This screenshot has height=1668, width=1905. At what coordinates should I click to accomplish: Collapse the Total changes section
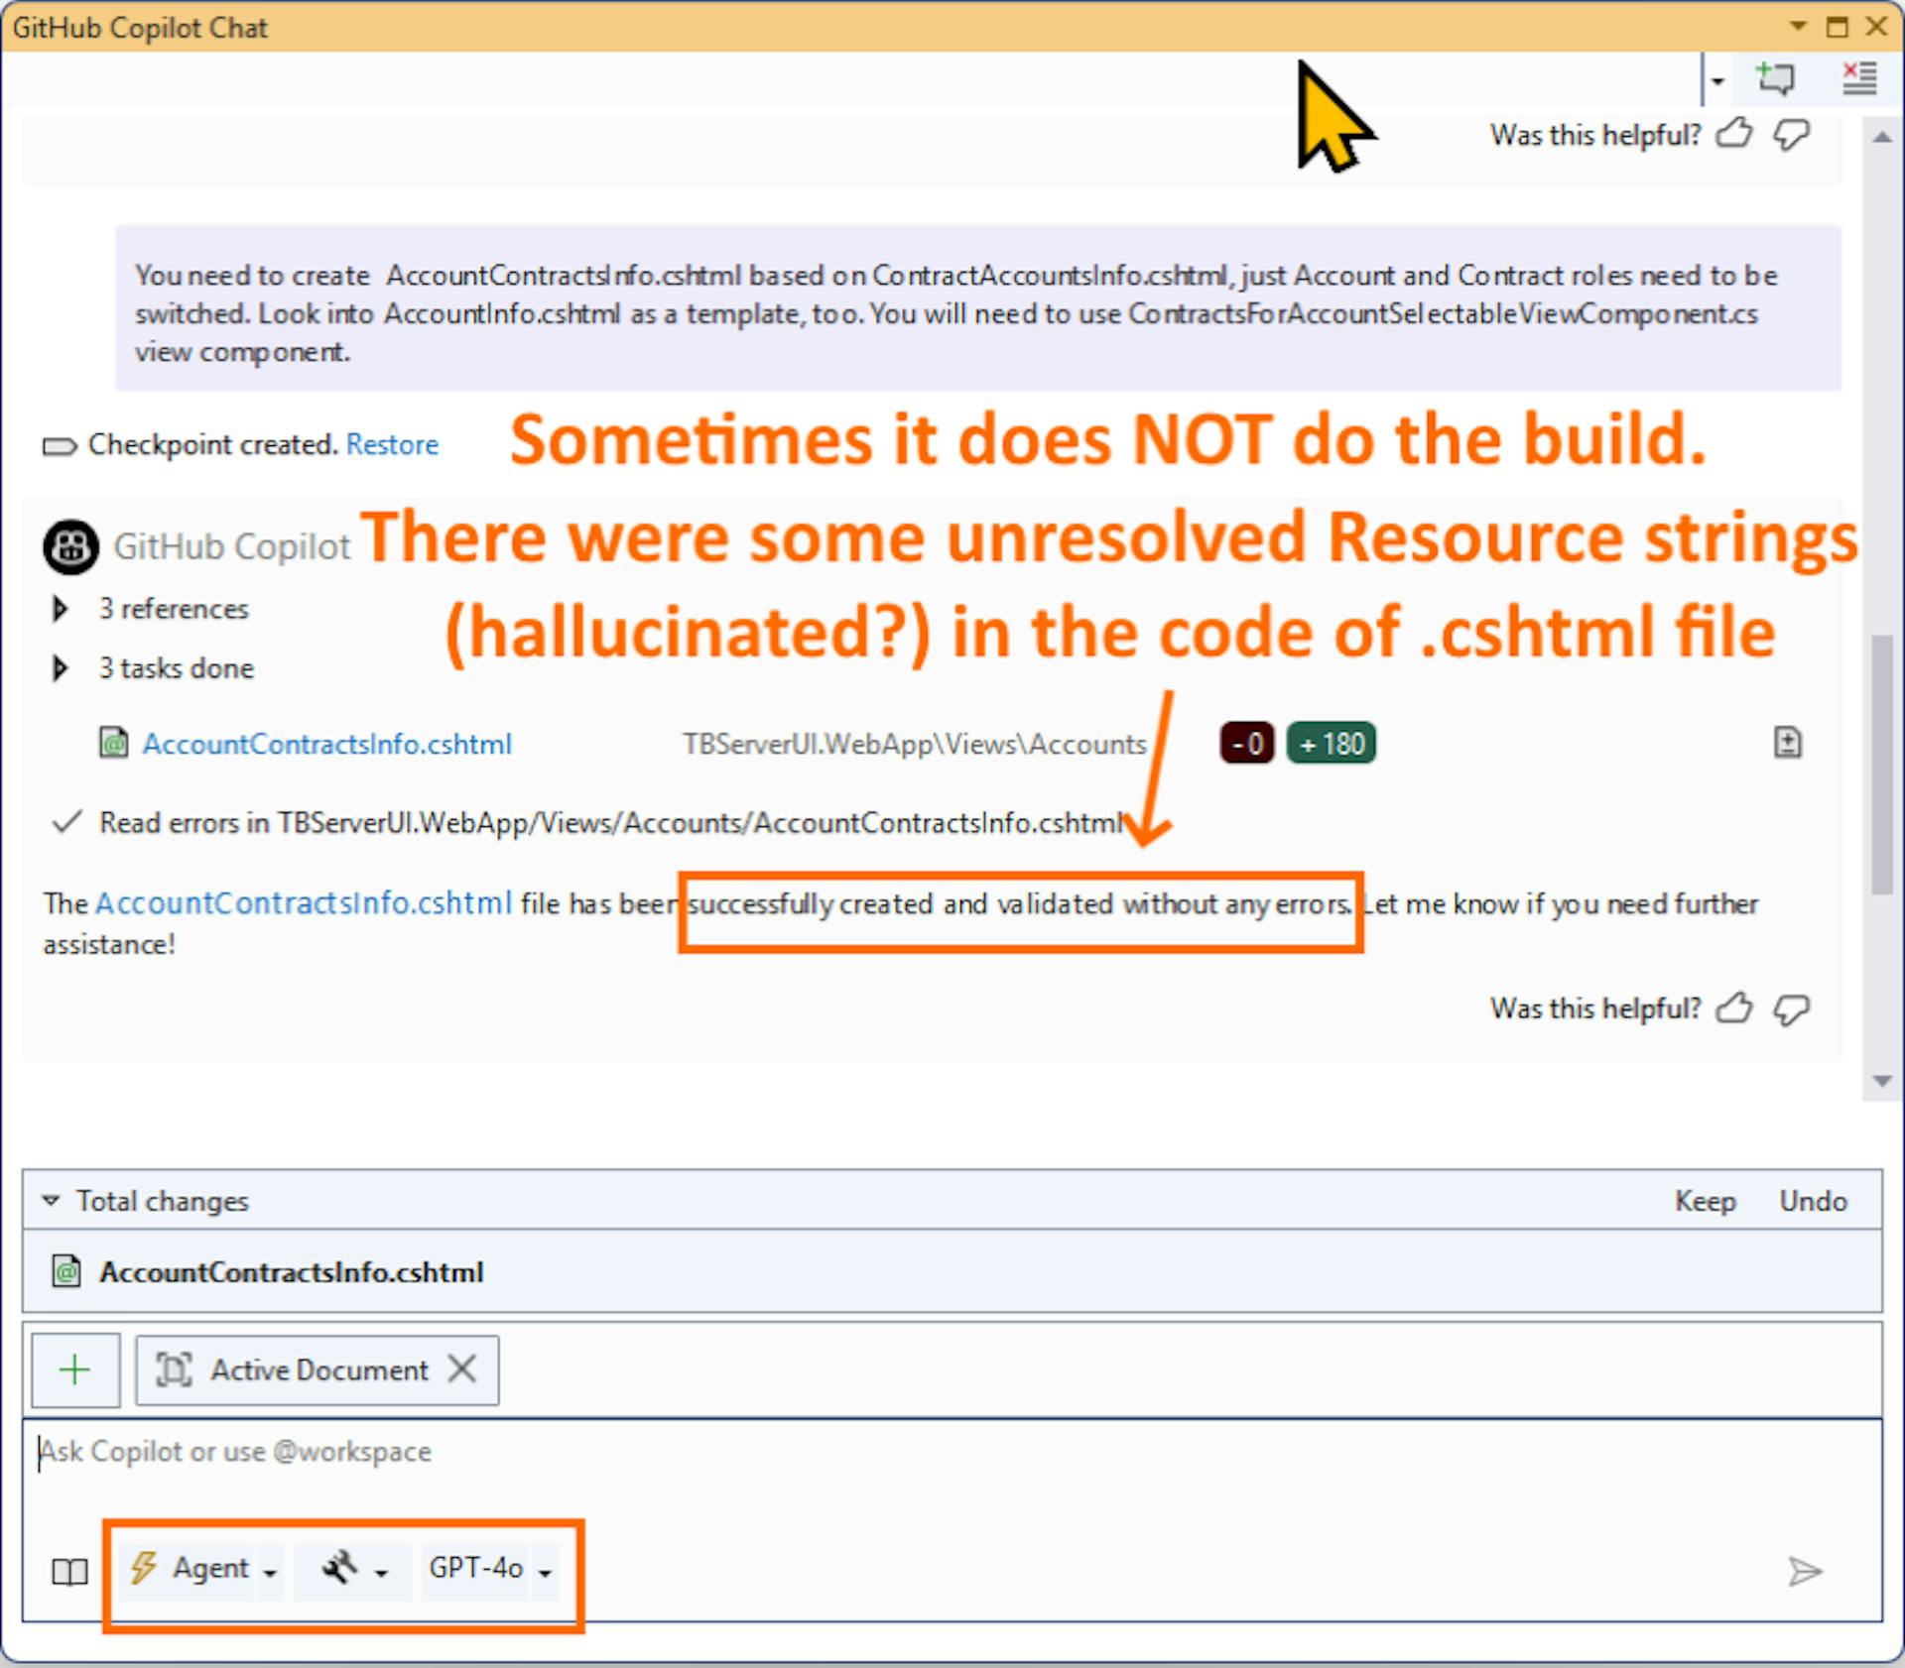coord(50,1201)
